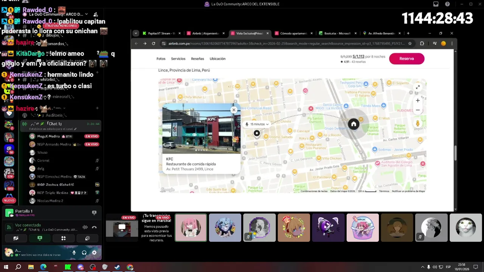Open Chrome three-dot menu

(x=451, y=43)
